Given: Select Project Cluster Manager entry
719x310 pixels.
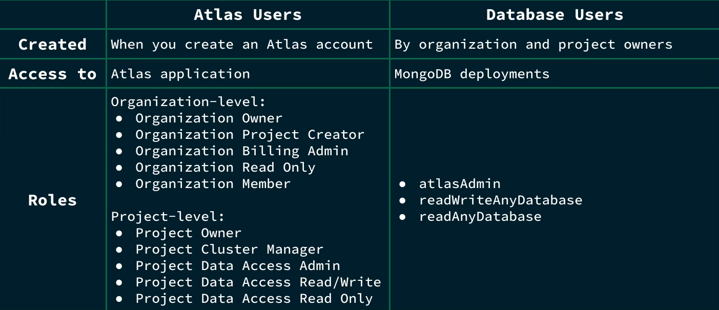Looking at the screenshot, I should (x=229, y=250).
